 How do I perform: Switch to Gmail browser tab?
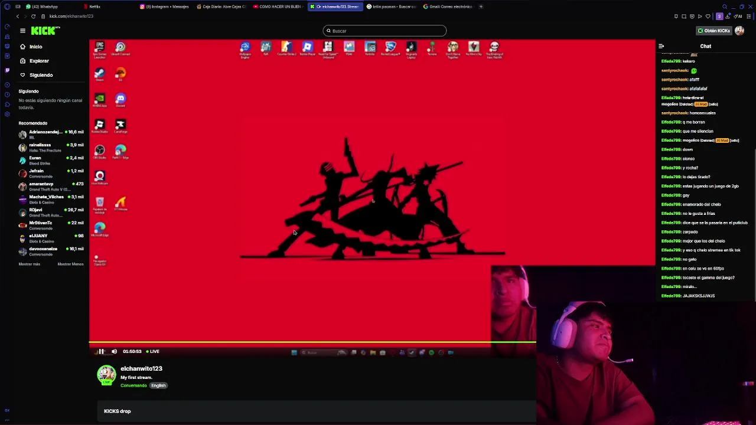(449, 6)
